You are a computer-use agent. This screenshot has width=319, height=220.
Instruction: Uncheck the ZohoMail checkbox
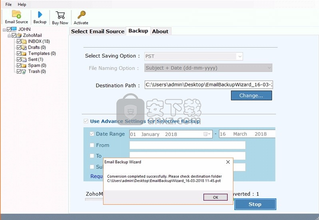click(14, 36)
